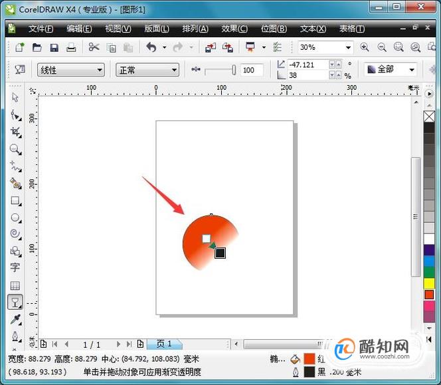Click the Redo arrow icon
Image resolution: width=441 pixels, height=385 pixels.
pos(178,47)
